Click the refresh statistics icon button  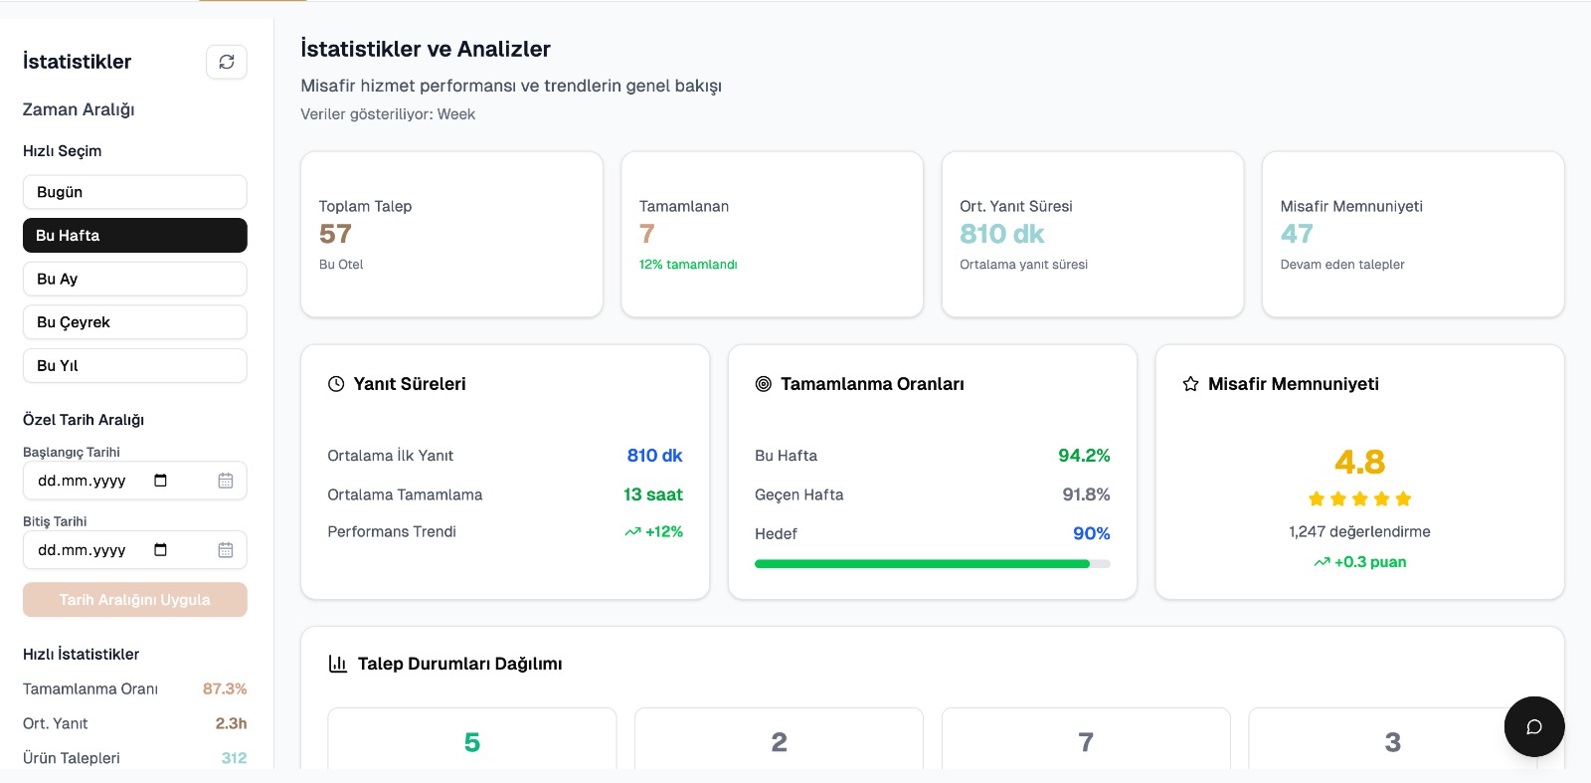227,62
